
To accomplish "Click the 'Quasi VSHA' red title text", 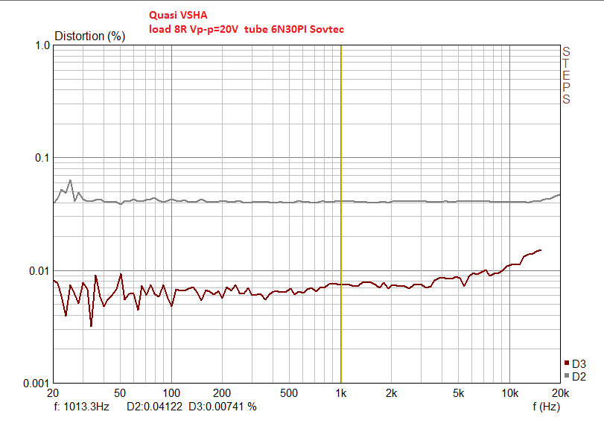I will click(x=178, y=15).
